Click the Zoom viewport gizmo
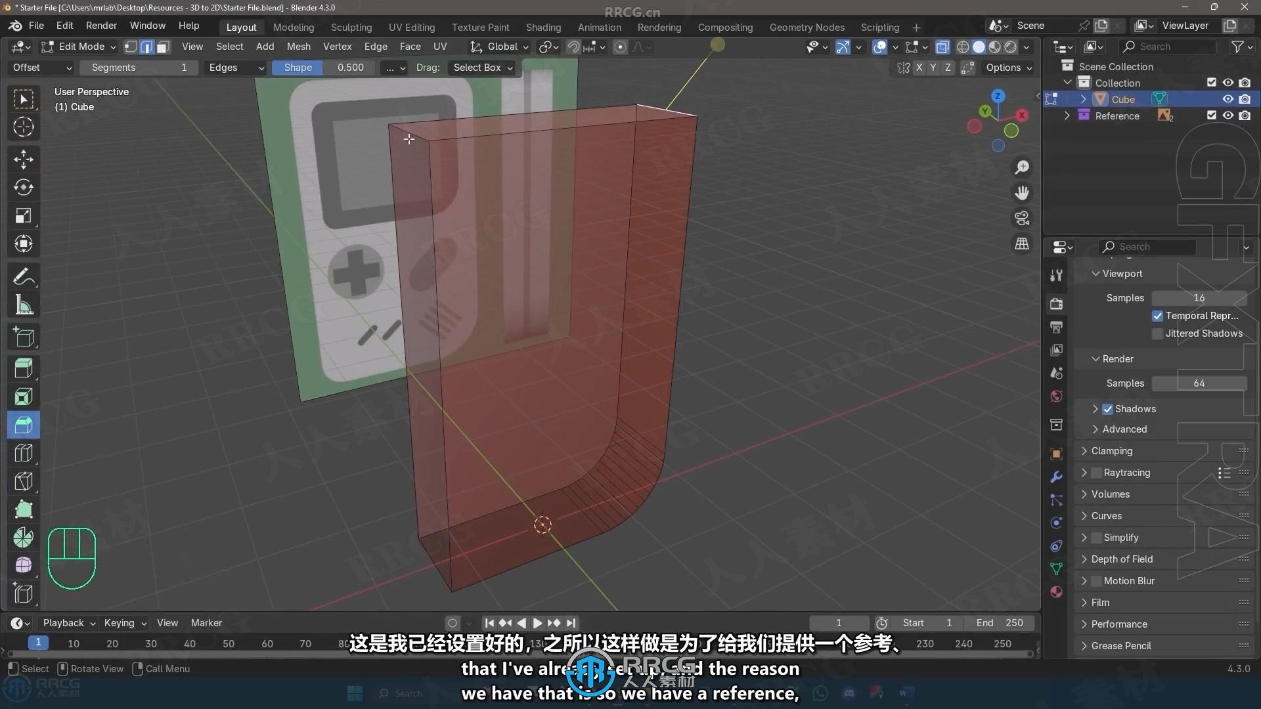This screenshot has width=1261, height=709. 1022,168
